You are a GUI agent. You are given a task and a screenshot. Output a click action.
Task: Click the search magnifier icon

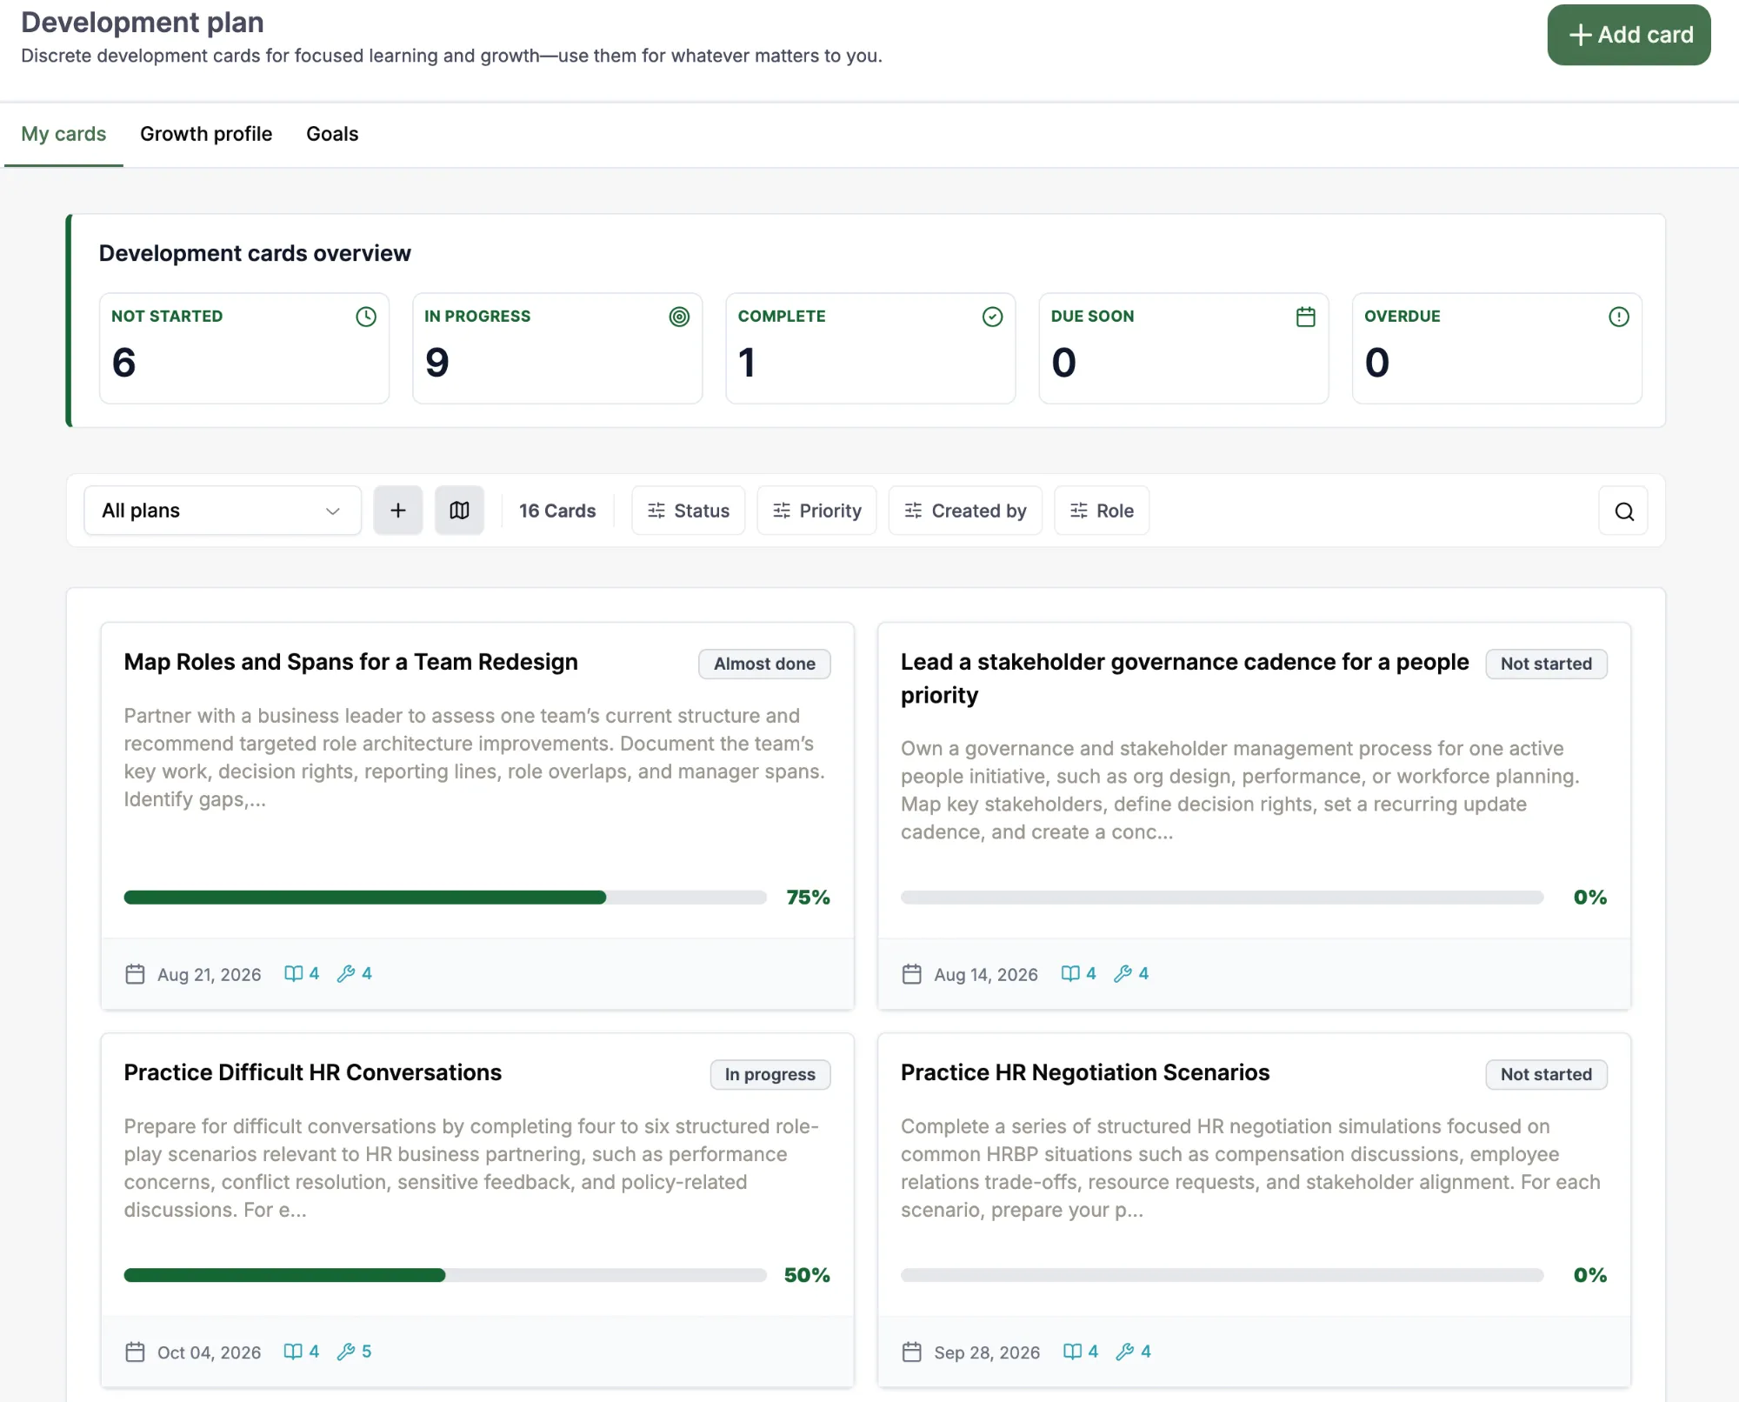click(1624, 511)
